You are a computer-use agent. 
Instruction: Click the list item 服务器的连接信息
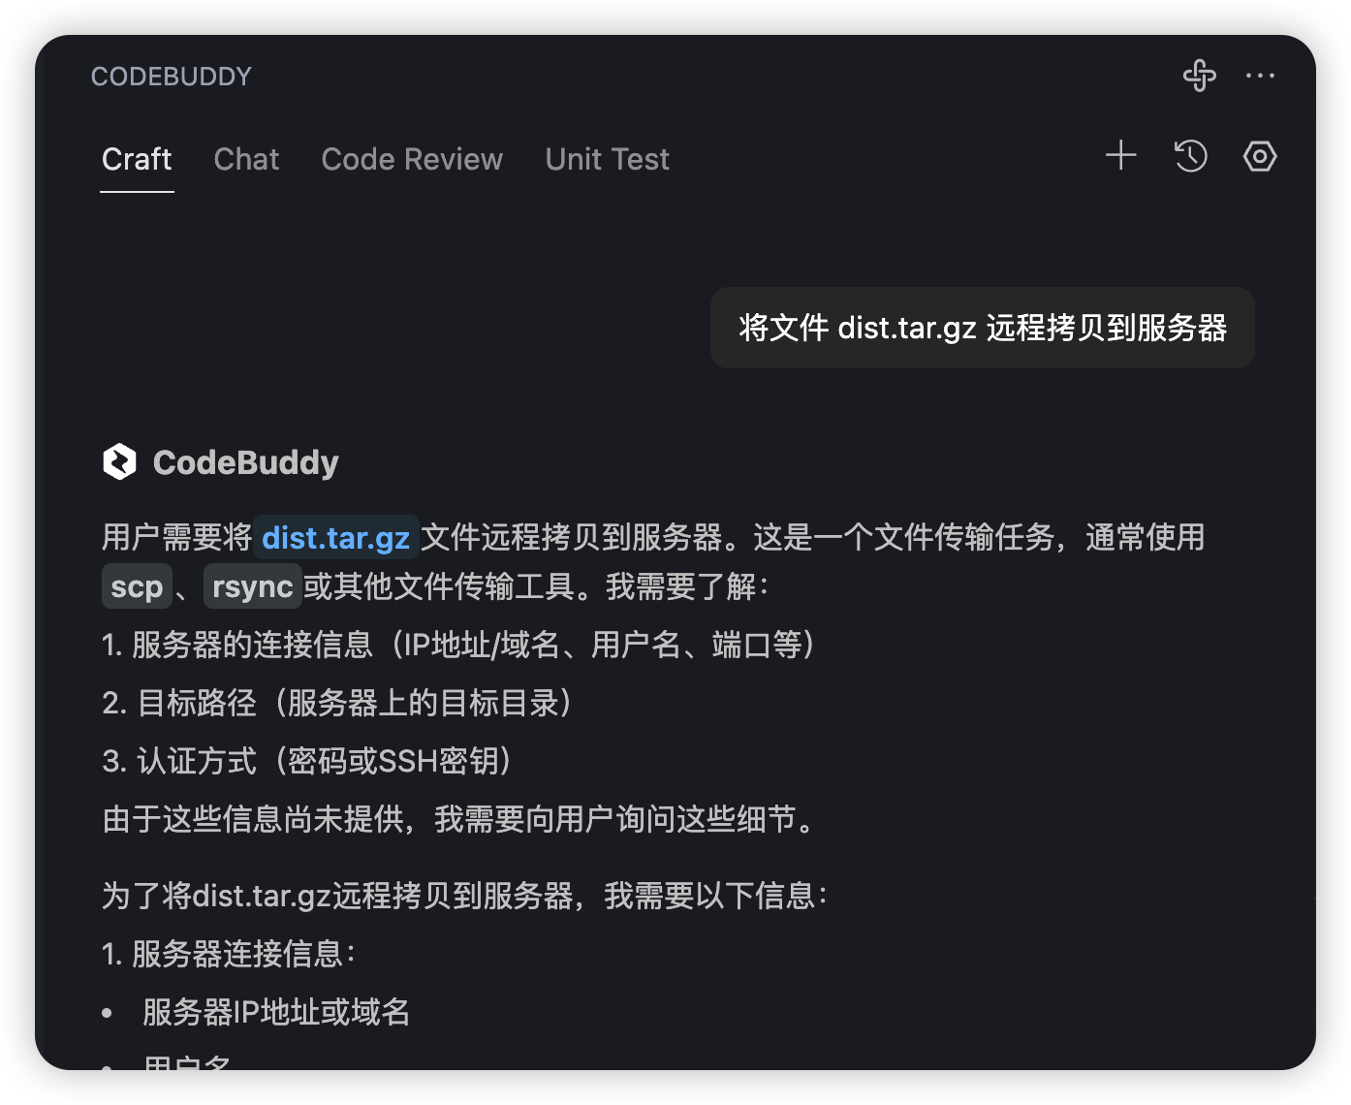point(459,645)
